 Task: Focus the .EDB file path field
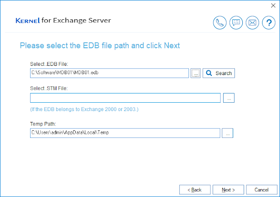(x=109, y=73)
